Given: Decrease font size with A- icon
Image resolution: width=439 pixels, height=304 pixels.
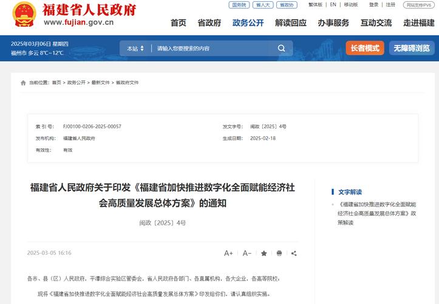Looking at the screenshot, I should [x=247, y=254].
